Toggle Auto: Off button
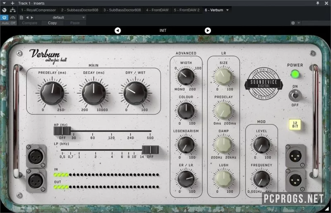The height and width of the screenshot is (213, 331). point(8,23)
